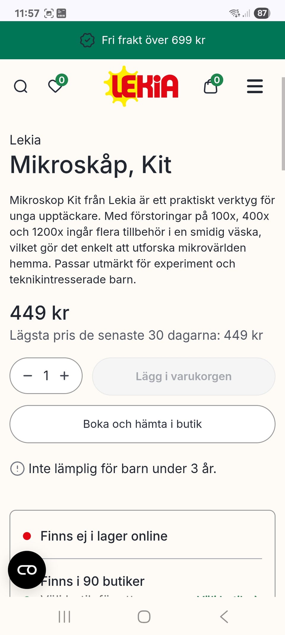Open the search magnifier icon
The width and height of the screenshot is (285, 635).
coord(20,87)
